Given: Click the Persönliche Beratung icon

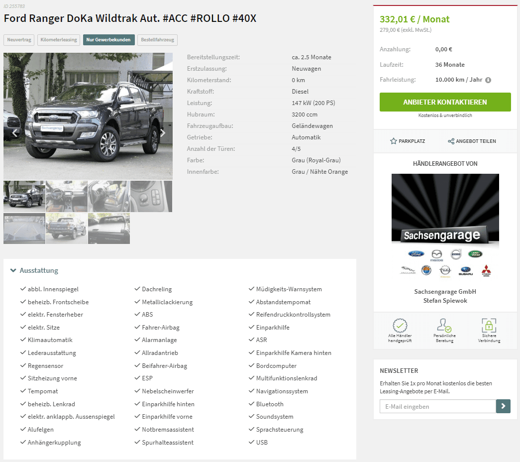Looking at the screenshot, I should pyautogui.click(x=444, y=325).
